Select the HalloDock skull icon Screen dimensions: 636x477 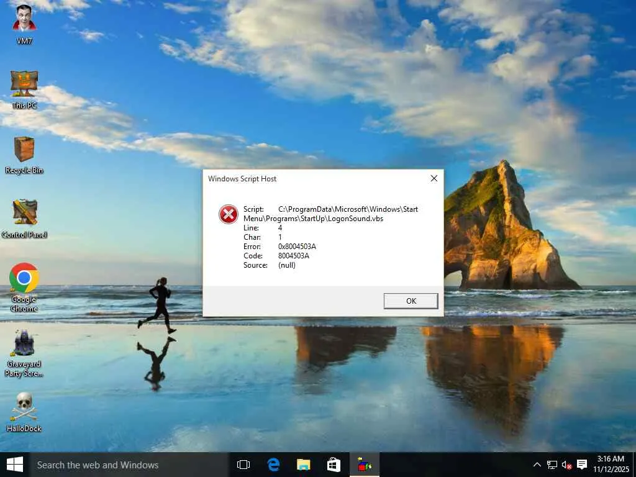24,412
